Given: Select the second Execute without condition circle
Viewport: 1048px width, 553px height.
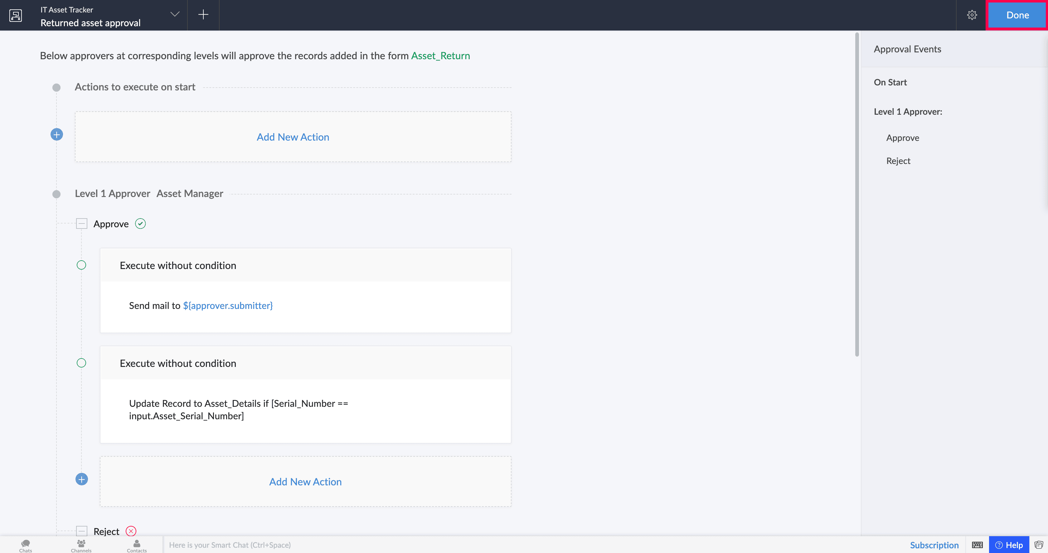Looking at the screenshot, I should [x=81, y=363].
